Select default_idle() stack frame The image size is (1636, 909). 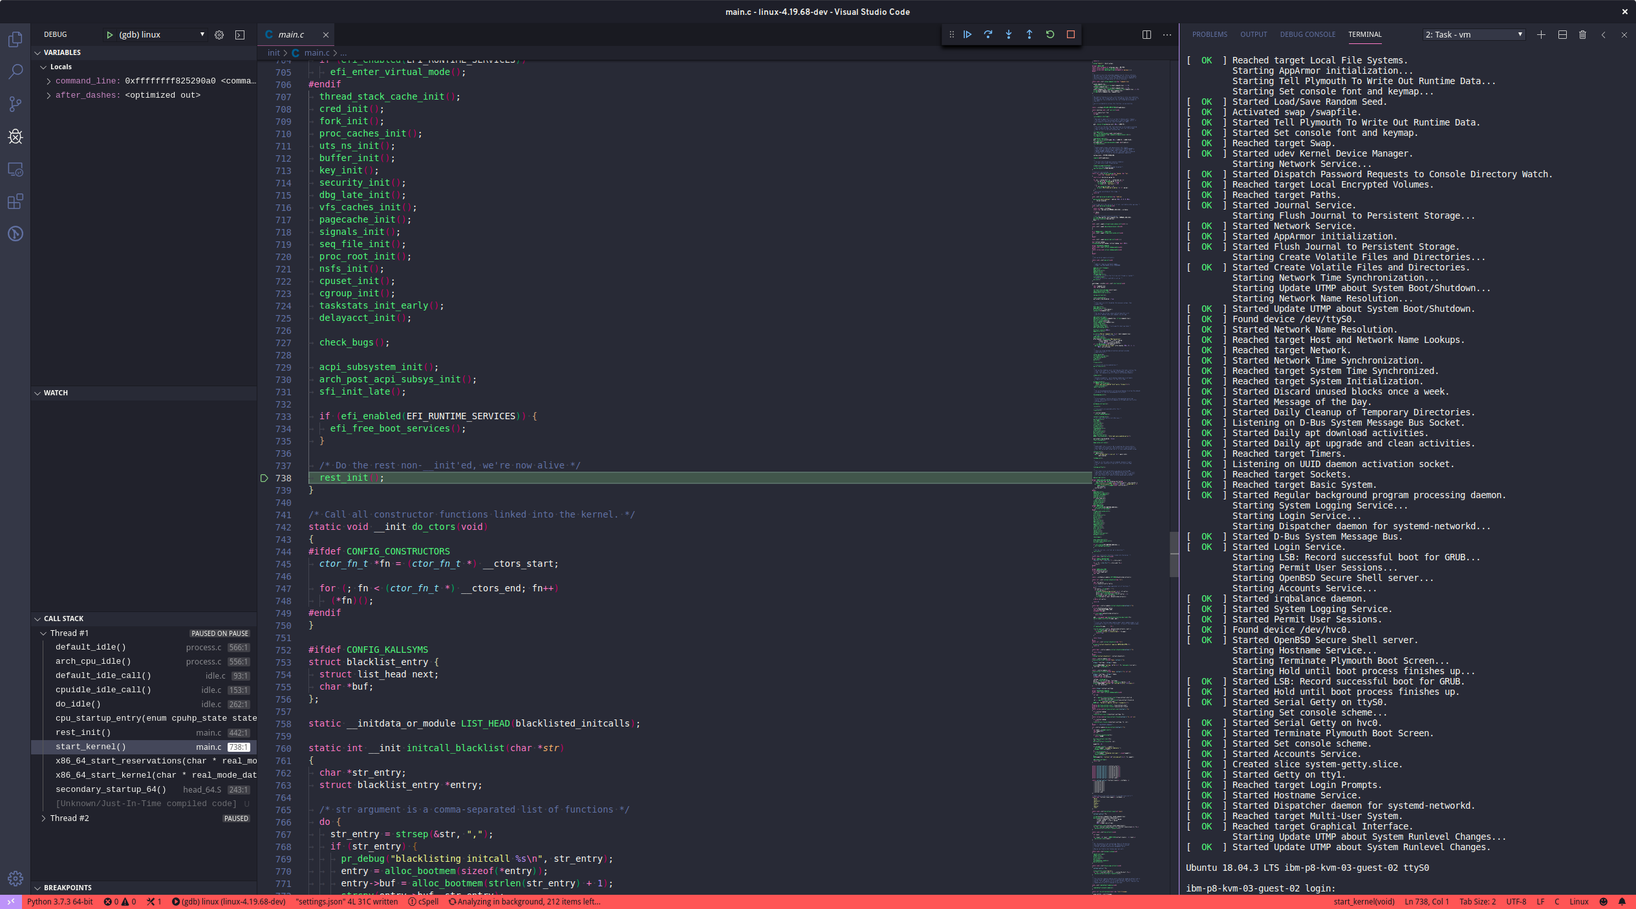point(144,648)
